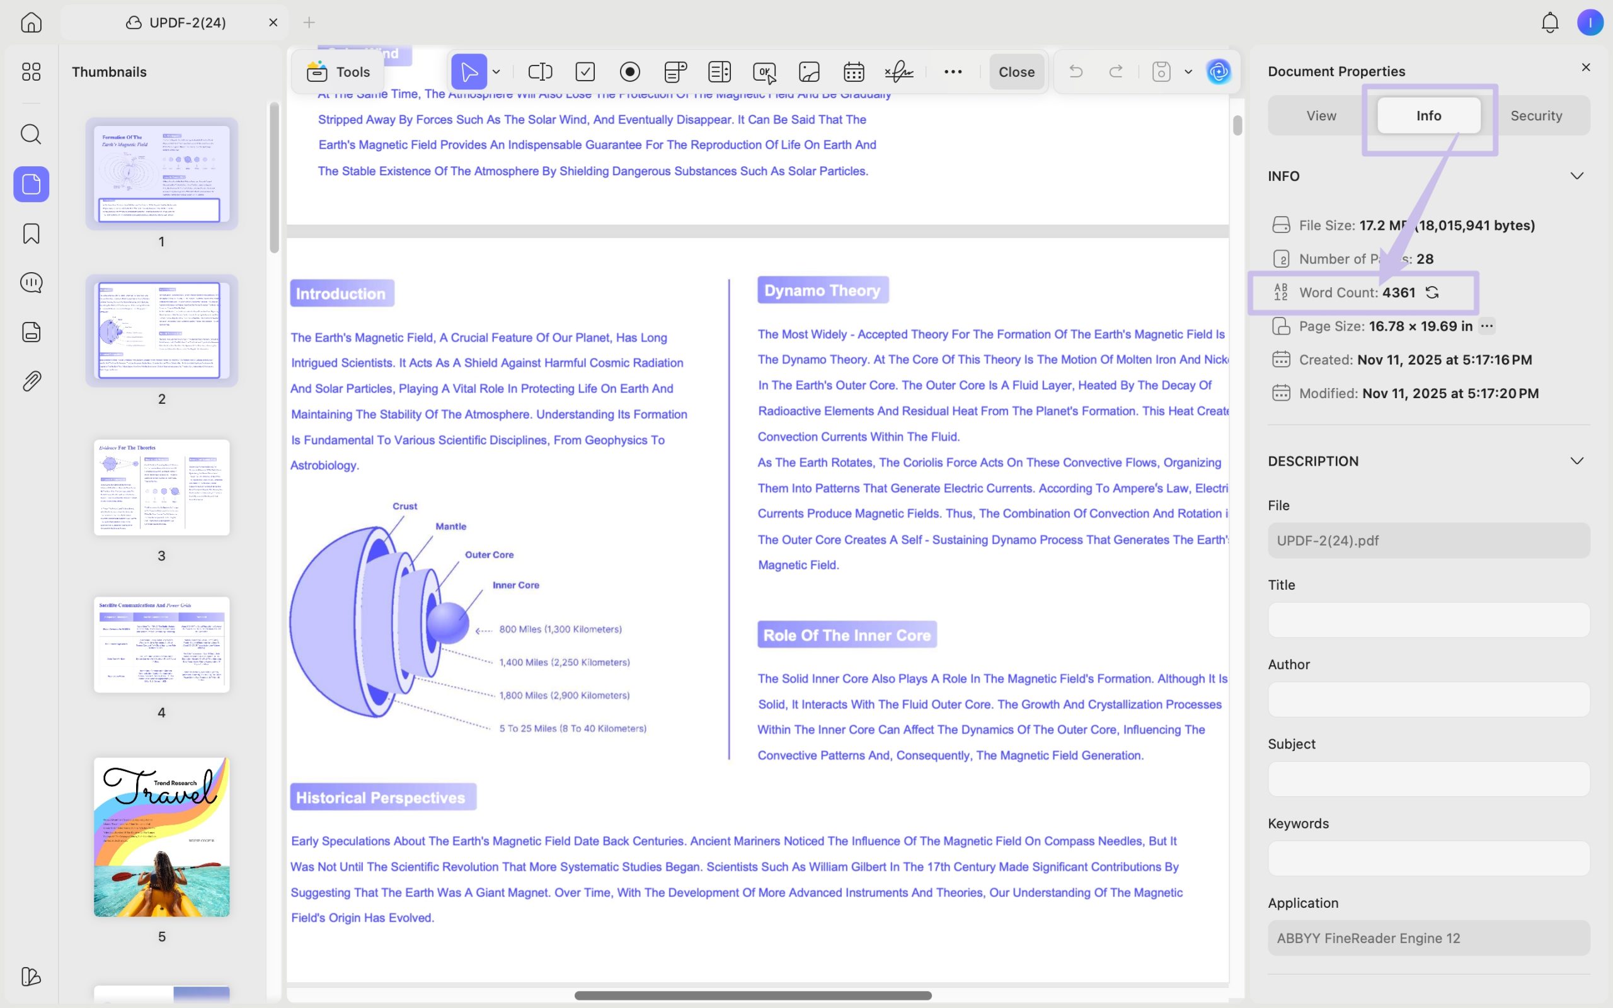Open the bookmarks panel in sidebar
The width and height of the screenshot is (1613, 1008).
click(31, 233)
